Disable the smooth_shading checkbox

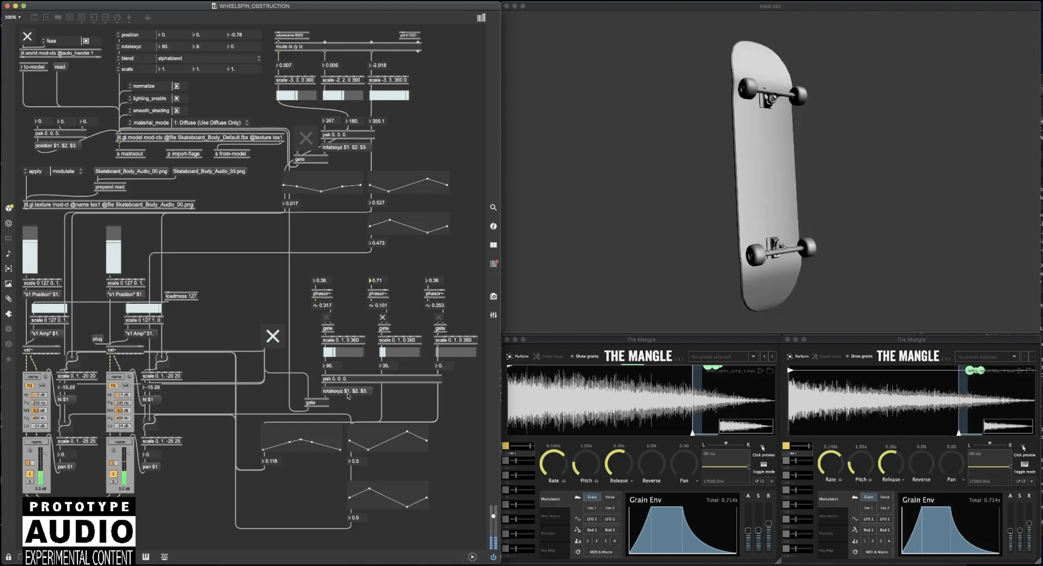coord(176,111)
